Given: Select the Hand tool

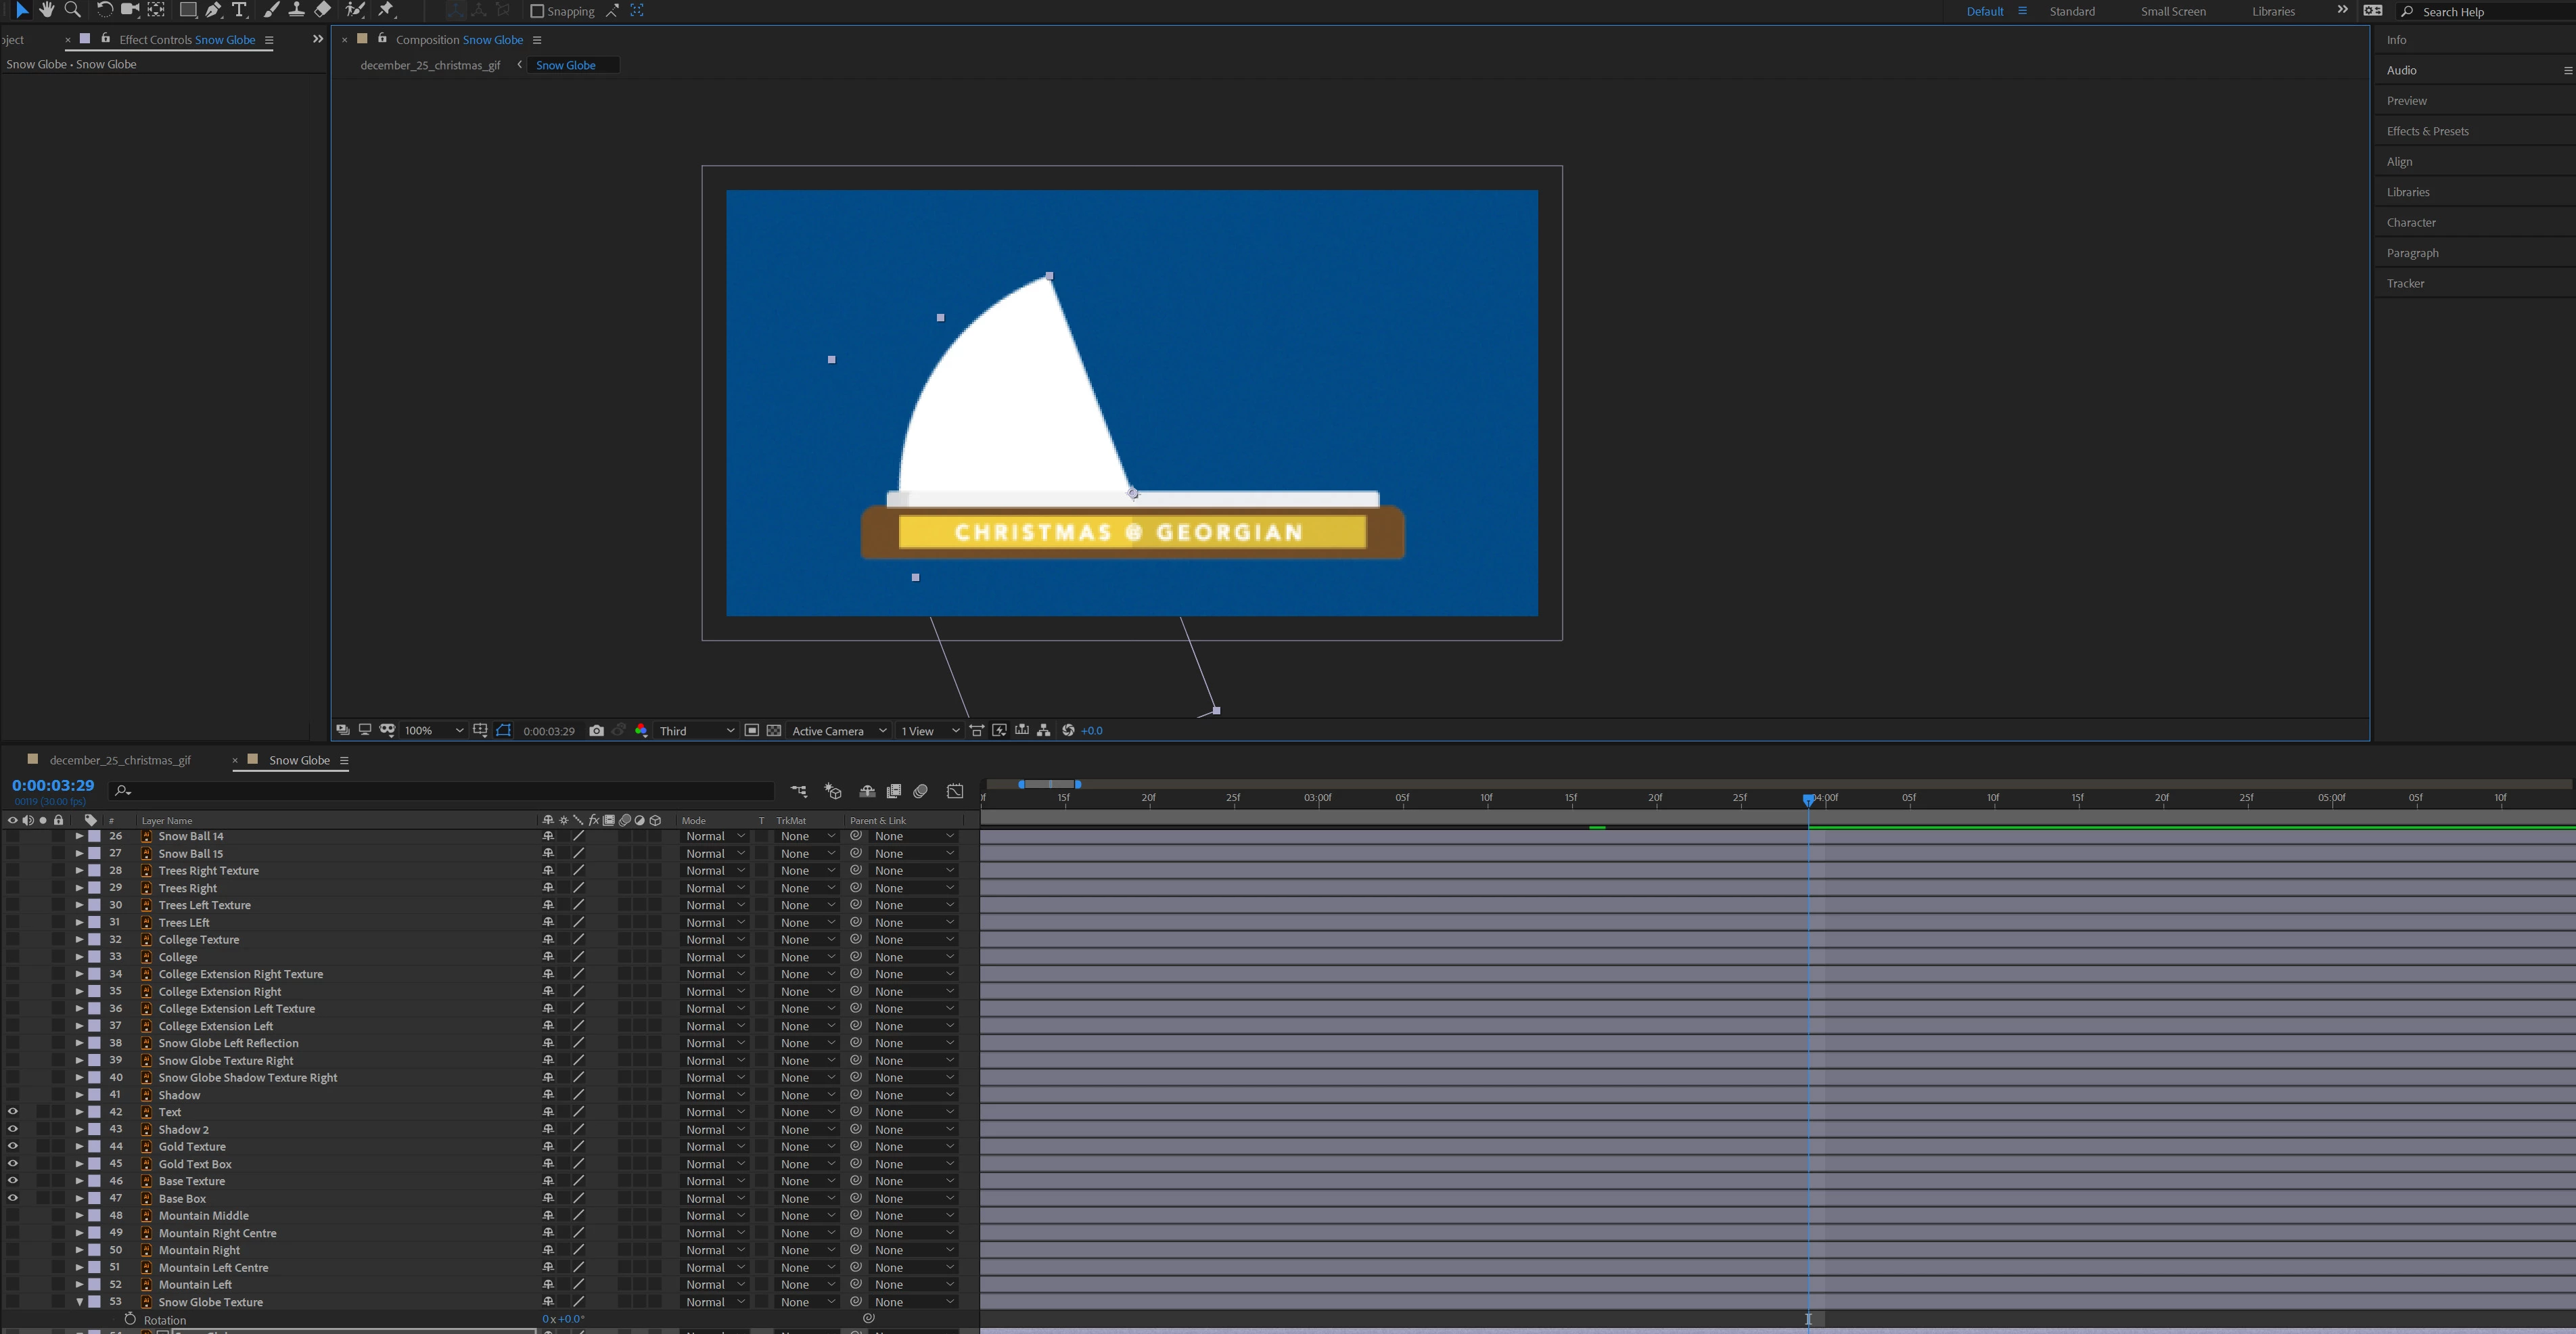Looking at the screenshot, I should point(46,10).
